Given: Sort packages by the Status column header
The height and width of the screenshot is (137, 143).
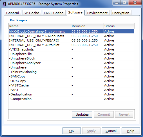Looking at the screenshot, I should pos(119,26).
